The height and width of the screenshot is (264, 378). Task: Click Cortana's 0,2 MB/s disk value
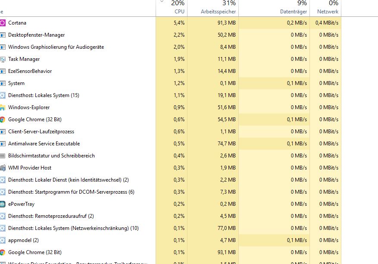(297, 23)
